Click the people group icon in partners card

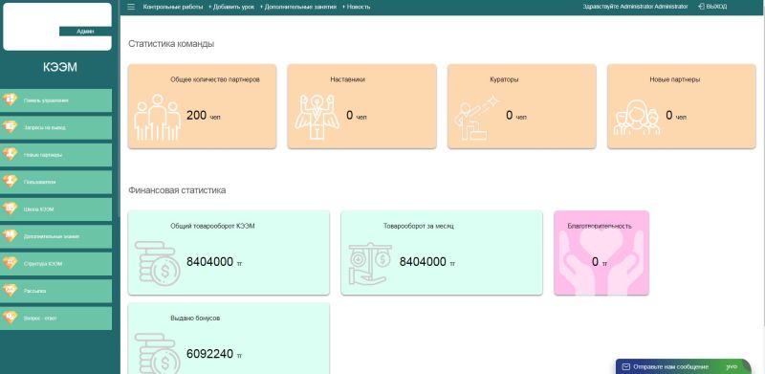pyautogui.click(x=157, y=118)
